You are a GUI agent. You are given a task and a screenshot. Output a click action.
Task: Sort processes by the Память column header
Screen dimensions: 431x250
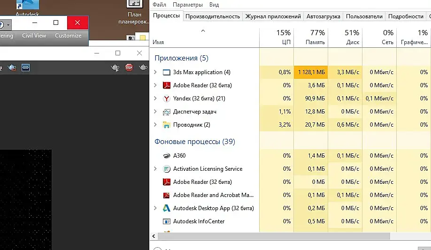click(311, 37)
